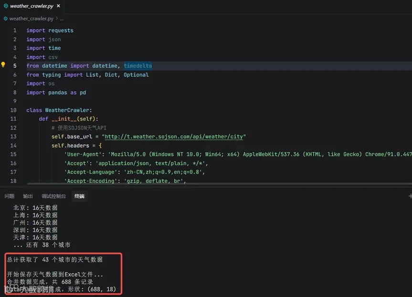
Task: Click the Python icon in the breadcrumb bar
Action: click(x=6, y=19)
